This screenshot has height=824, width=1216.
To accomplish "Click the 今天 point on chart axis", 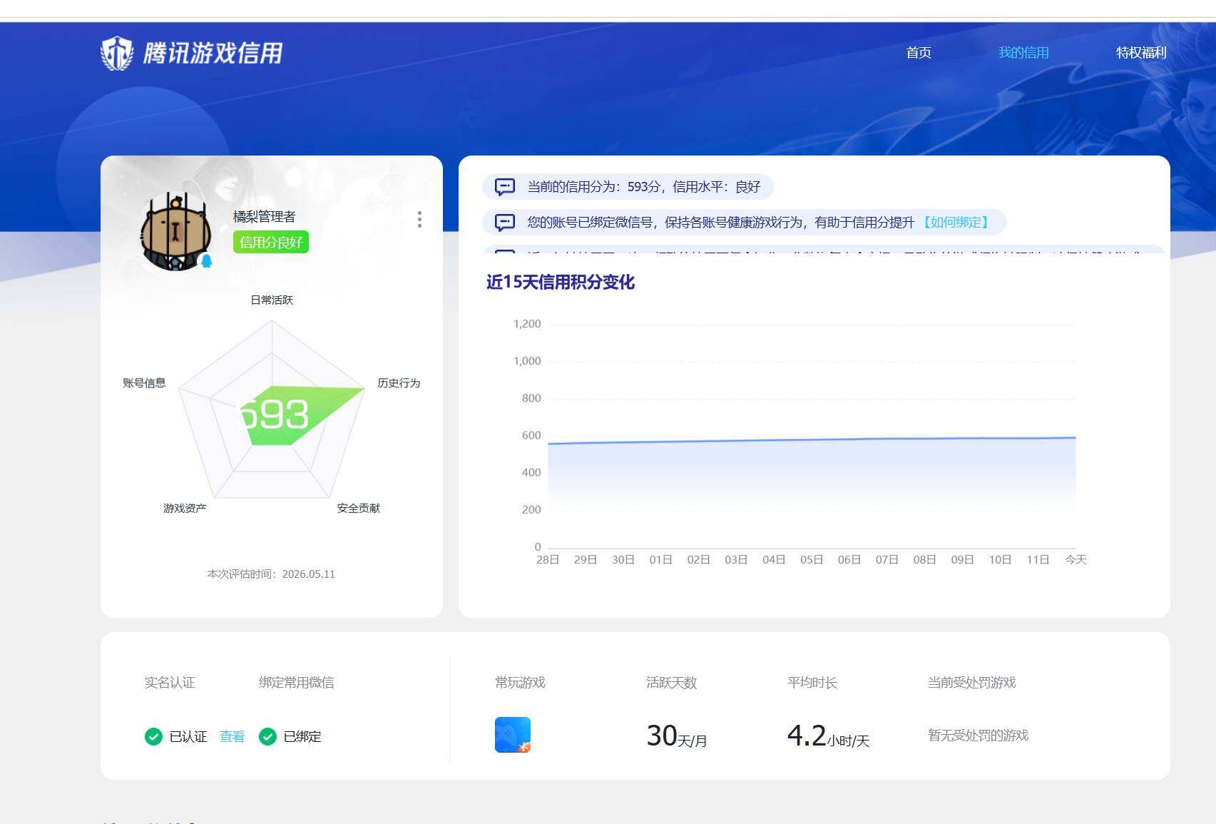I will (x=1076, y=560).
